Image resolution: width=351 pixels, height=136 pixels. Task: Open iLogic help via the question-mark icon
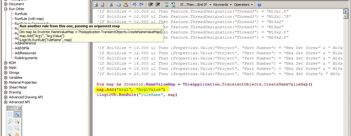pos(259,5)
